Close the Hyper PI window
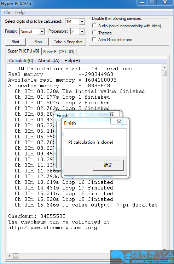The width and height of the screenshot is (174, 264). pyautogui.click(x=165, y=2)
